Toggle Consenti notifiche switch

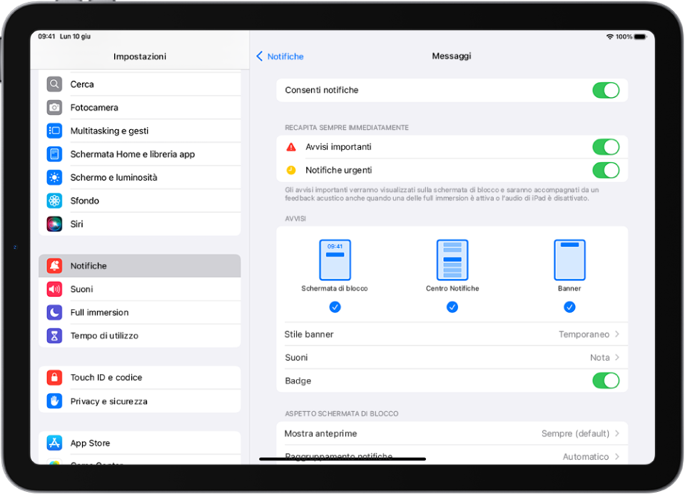606,90
